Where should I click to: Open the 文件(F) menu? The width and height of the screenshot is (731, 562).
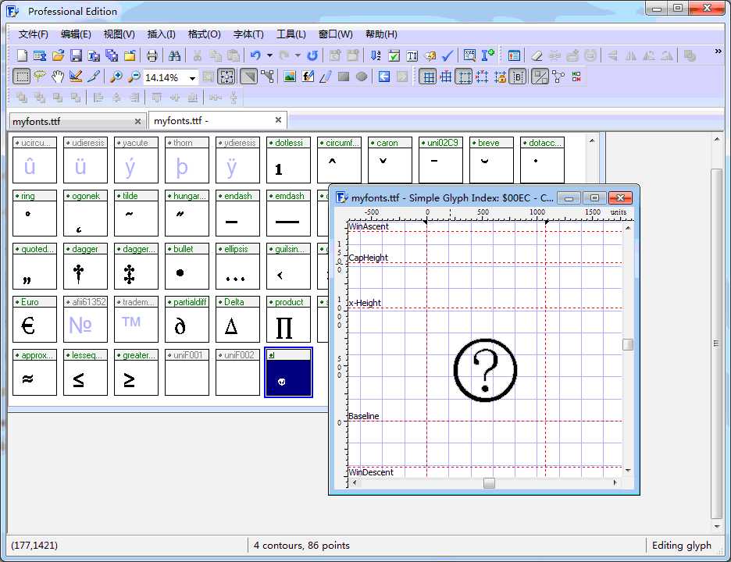coord(33,34)
